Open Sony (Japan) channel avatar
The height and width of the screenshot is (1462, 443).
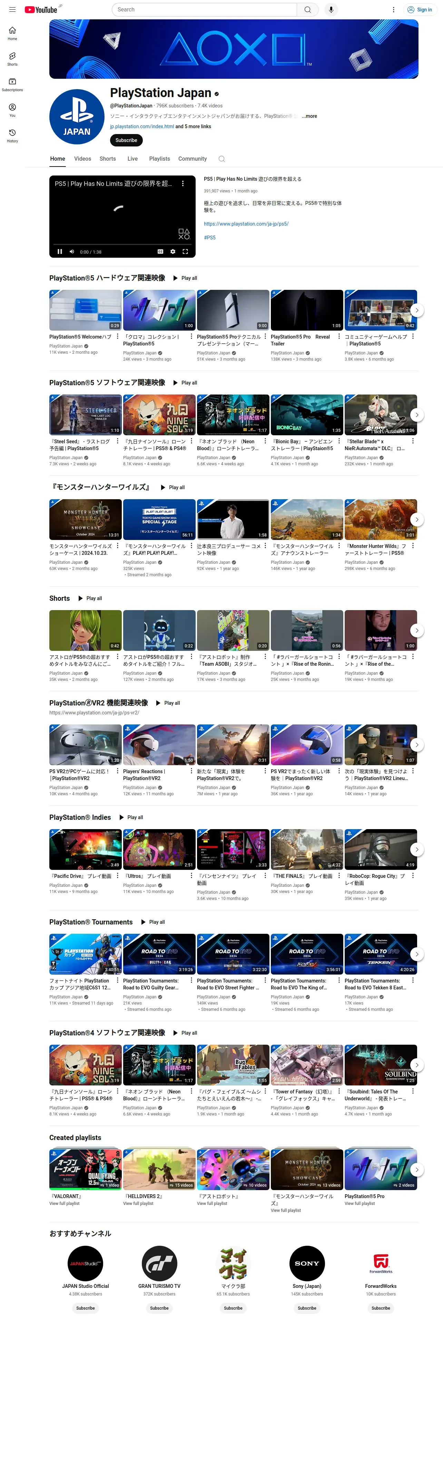[x=307, y=1263]
